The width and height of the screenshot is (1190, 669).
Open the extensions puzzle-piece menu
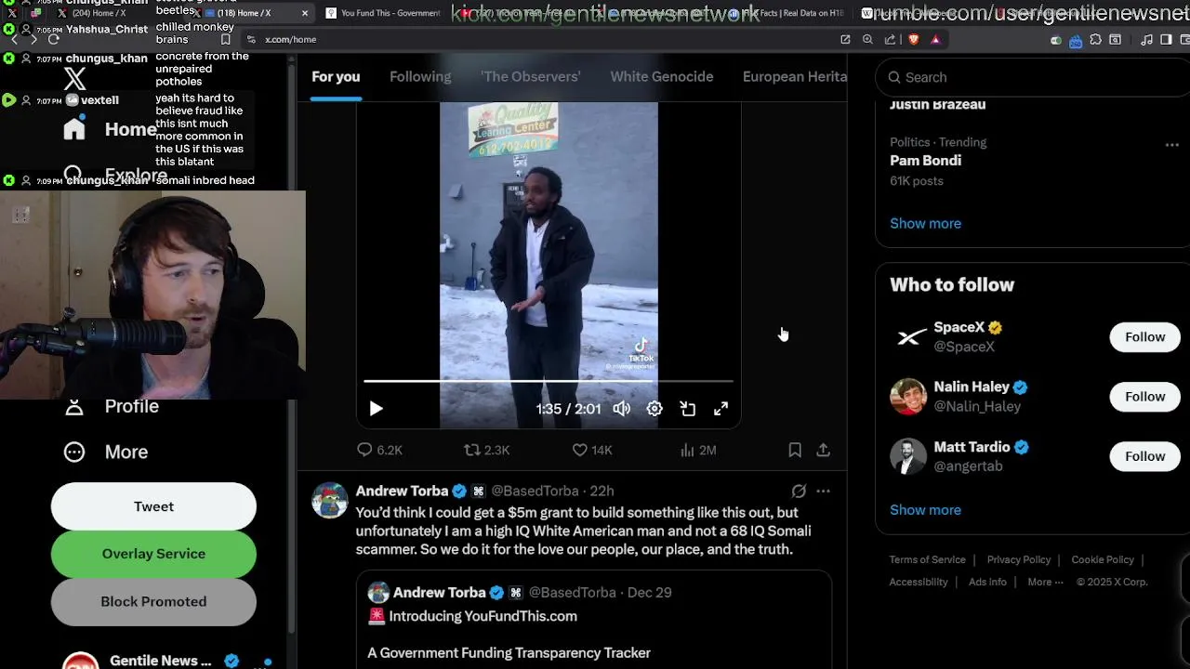pyautogui.click(x=1096, y=39)
